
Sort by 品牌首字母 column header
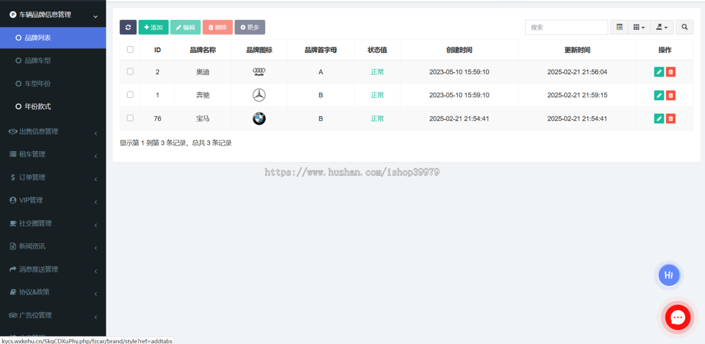[321, 50]
